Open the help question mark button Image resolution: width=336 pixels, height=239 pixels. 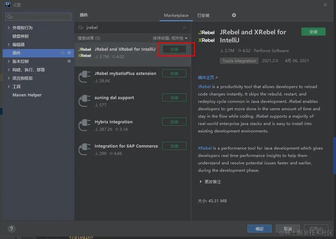pyautogui.click(x=11, y=229)
